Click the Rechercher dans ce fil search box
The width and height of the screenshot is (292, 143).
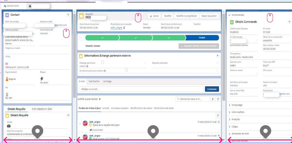point(193,99)
